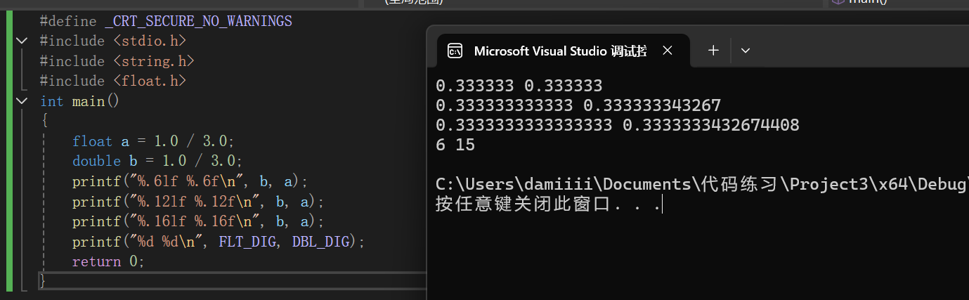Click the double b declaration line
The image size is (969, 300).
click(x=157, y=161)
